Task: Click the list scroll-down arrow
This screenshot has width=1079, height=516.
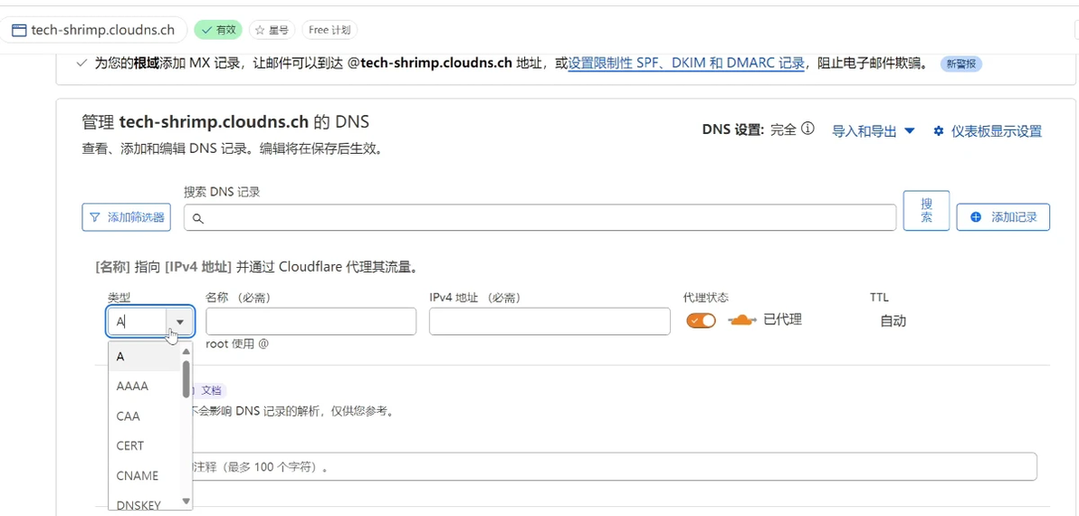Action: (186, 501)
